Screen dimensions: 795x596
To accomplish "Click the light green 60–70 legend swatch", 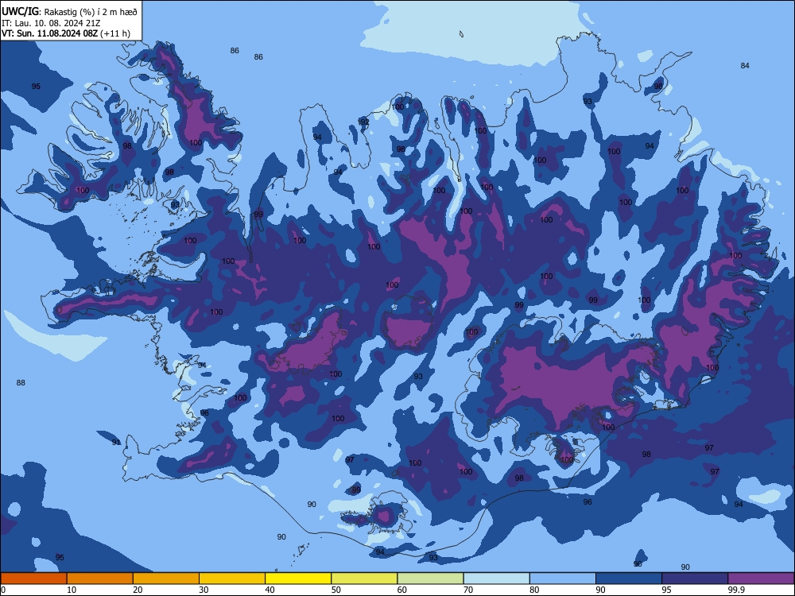I will pyautogui.click(x=430, y=579).
